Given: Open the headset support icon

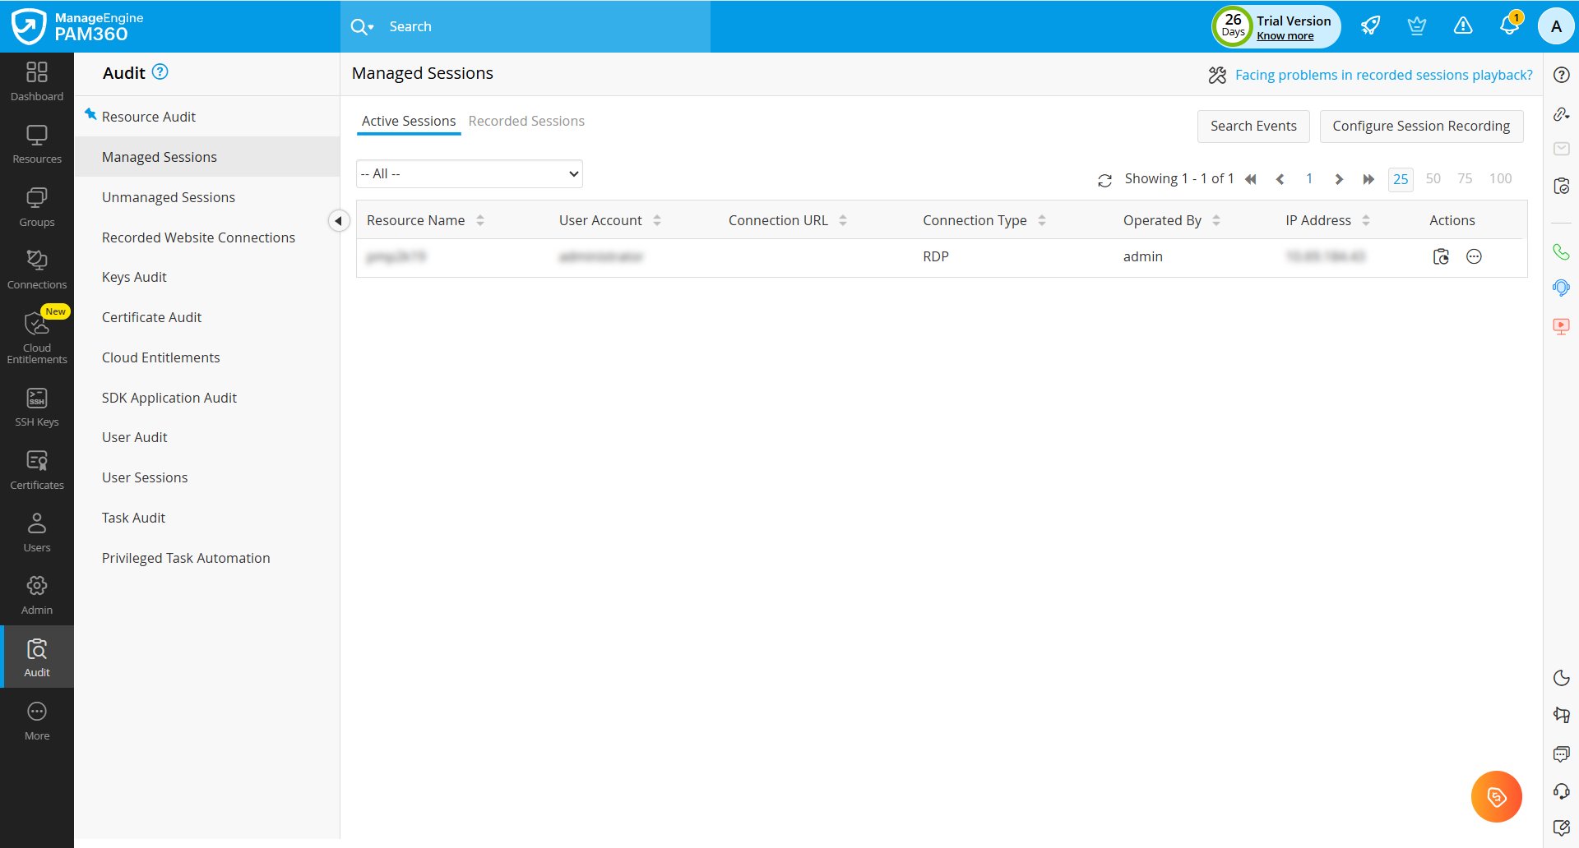Looking at the screenshot, I should [x=1561, y=791].
